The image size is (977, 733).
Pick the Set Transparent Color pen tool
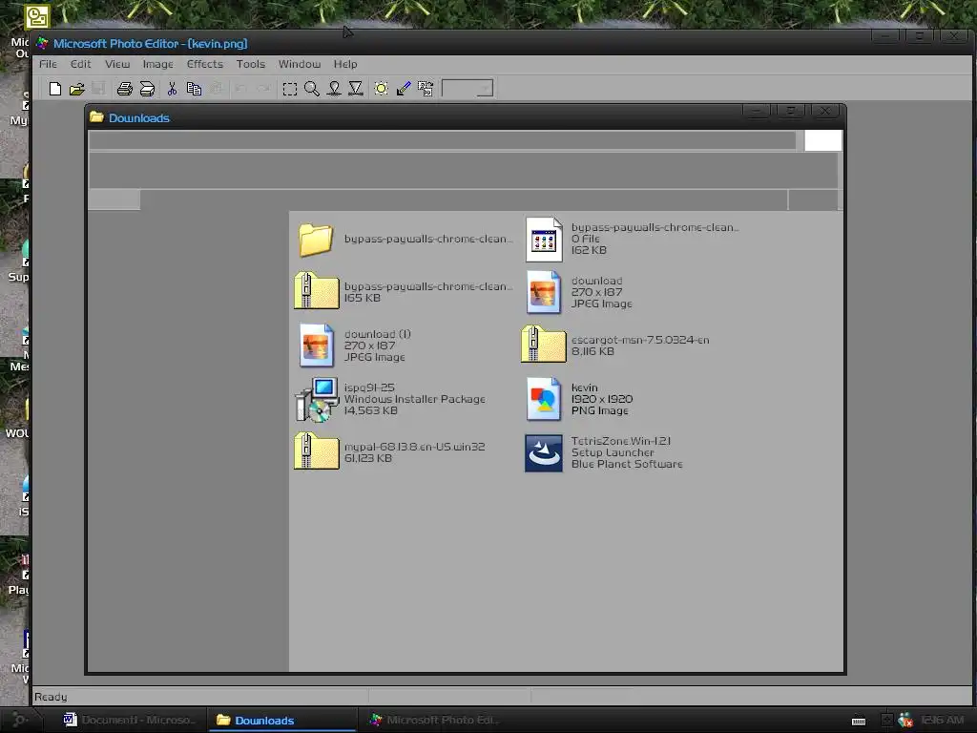coord(404,89)
